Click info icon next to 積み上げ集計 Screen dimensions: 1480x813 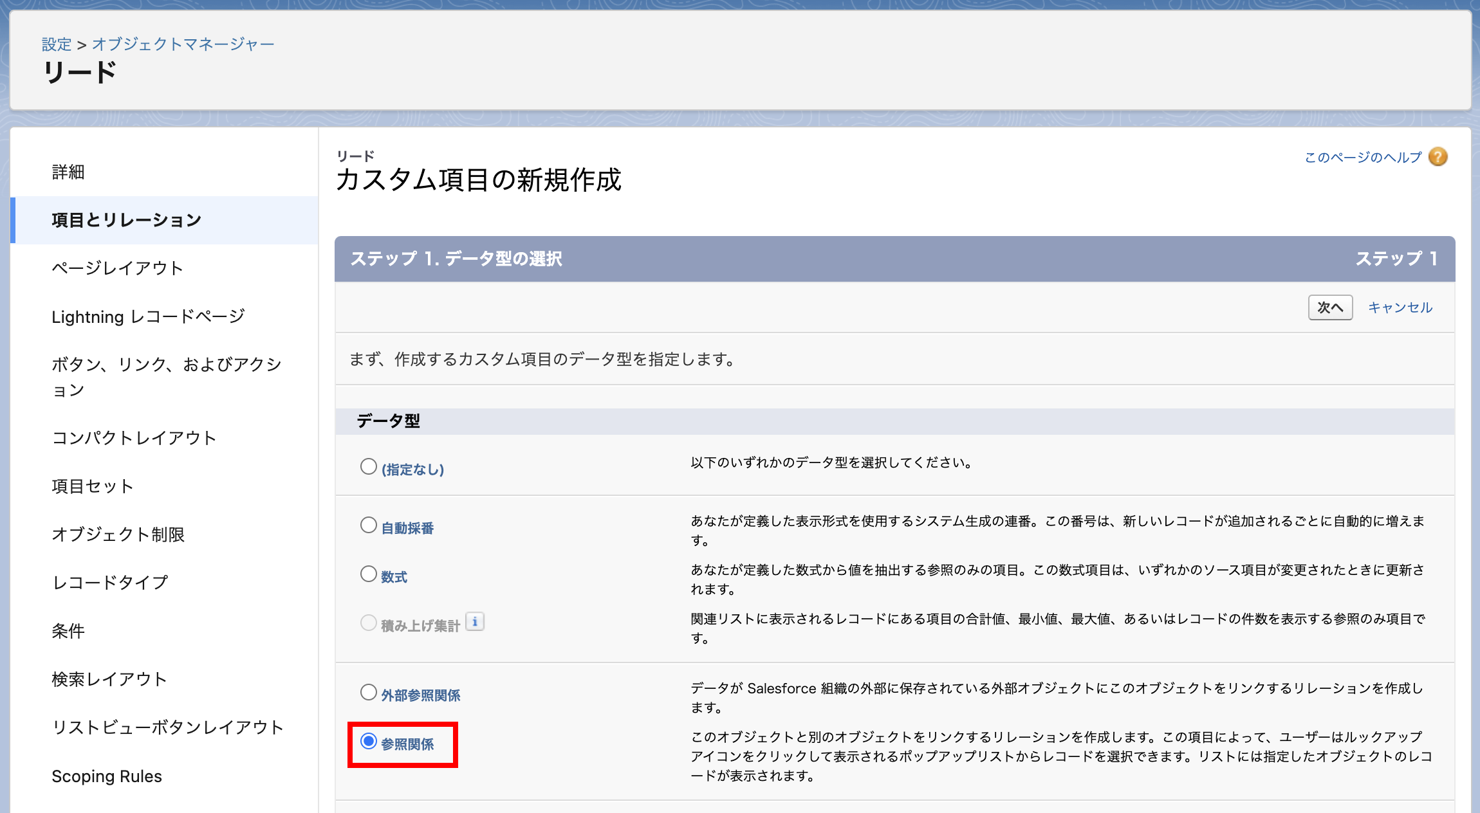click(475, 622)
